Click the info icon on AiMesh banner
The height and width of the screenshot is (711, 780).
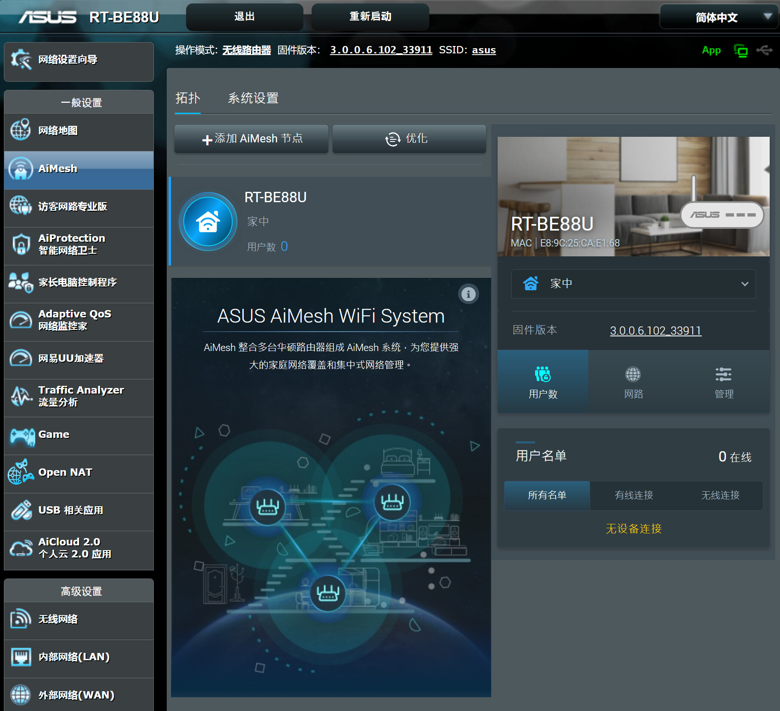click(468, 294)
